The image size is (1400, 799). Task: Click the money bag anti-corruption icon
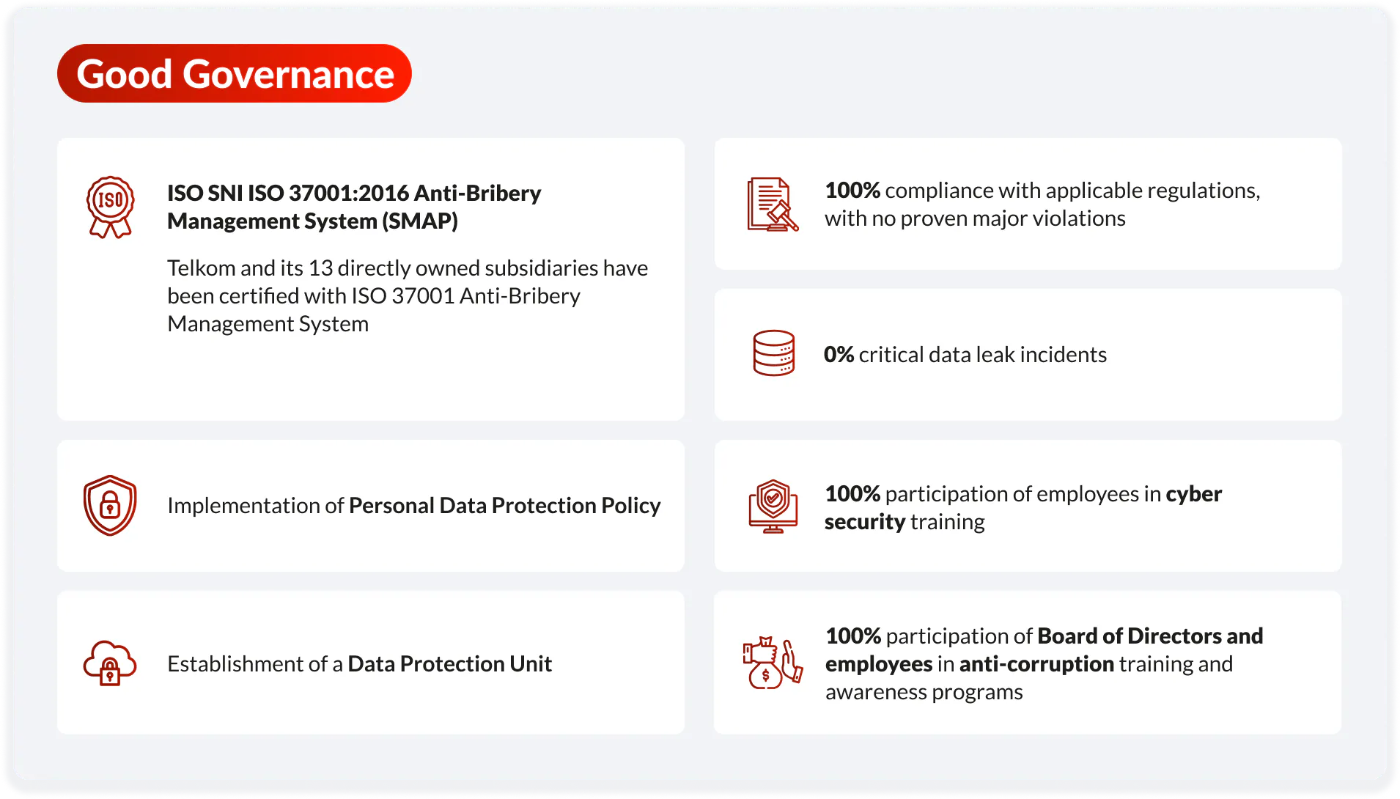[x=772, y=663]
